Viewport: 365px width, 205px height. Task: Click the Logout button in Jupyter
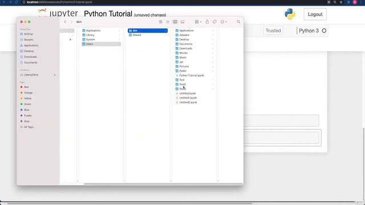(315, 14)
